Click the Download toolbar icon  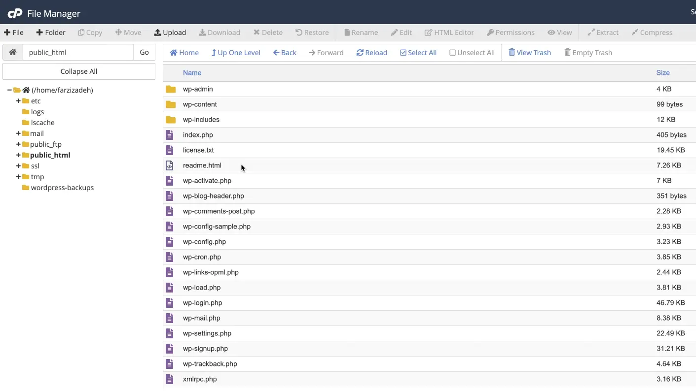click(202, 32)
